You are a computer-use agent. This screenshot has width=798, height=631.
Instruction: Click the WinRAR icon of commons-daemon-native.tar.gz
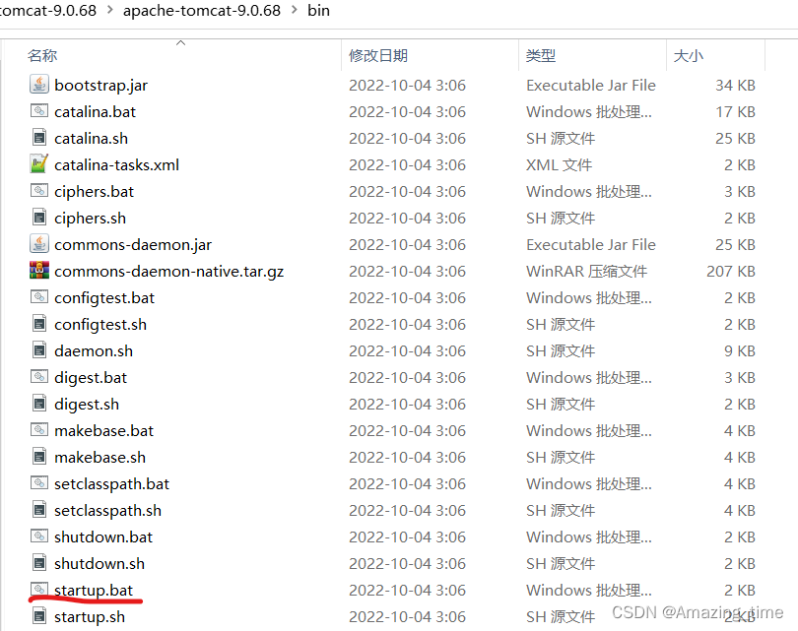[x=39, y=270]
